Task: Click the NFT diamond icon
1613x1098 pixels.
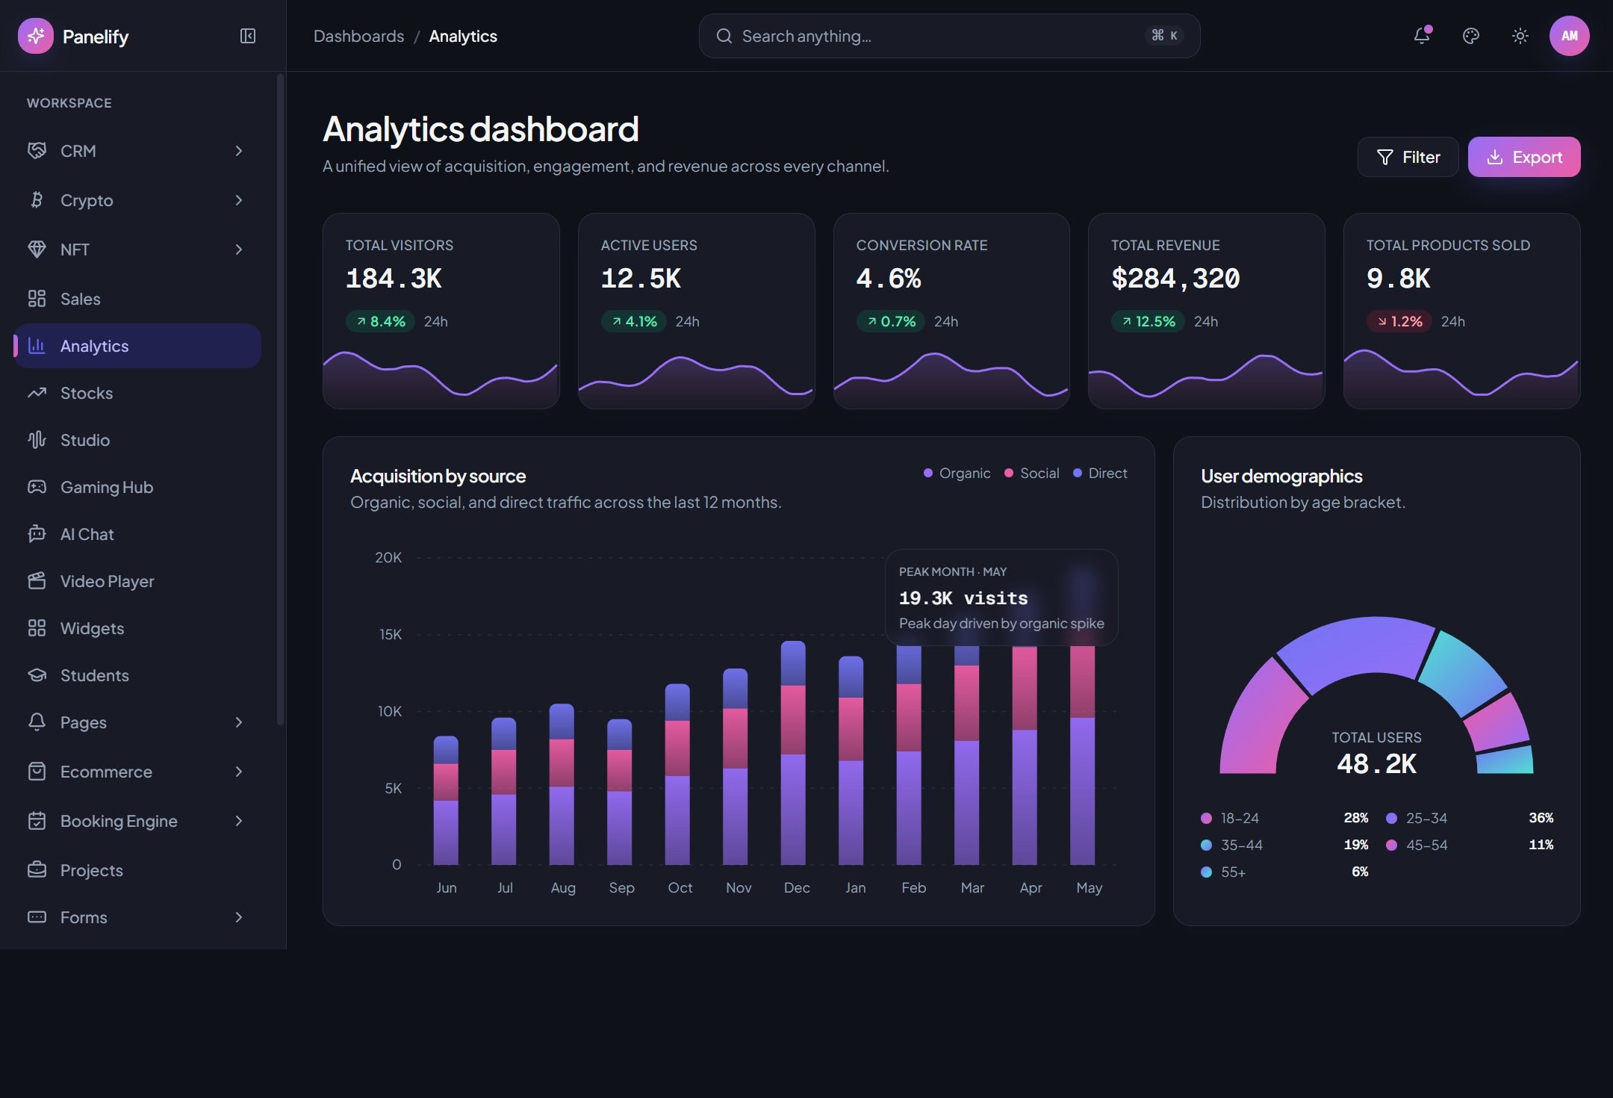Action: 37,249
